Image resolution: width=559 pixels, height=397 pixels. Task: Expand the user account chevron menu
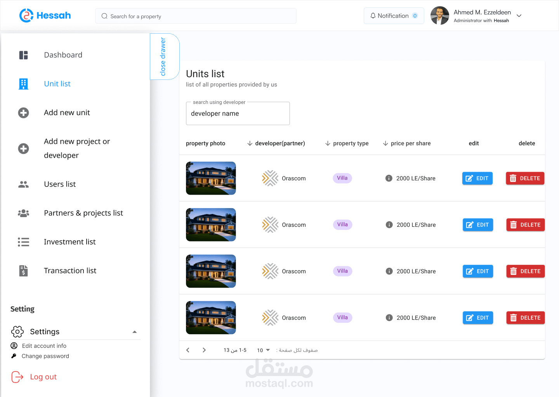[x=519, y=16]
